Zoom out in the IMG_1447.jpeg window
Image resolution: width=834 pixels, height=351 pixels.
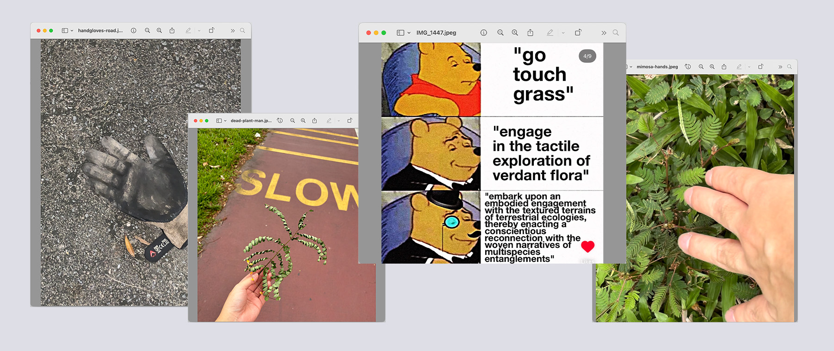click(500, 33)
